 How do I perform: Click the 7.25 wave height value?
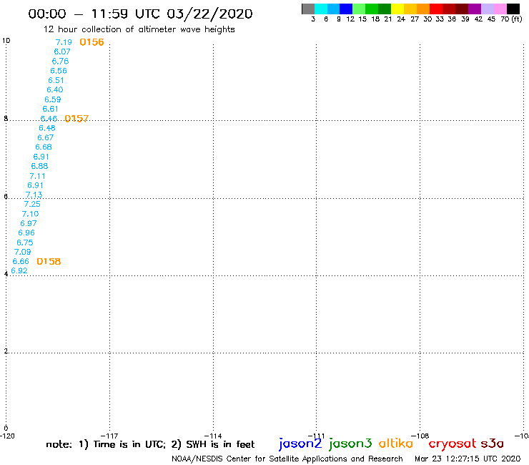[32, 204]
